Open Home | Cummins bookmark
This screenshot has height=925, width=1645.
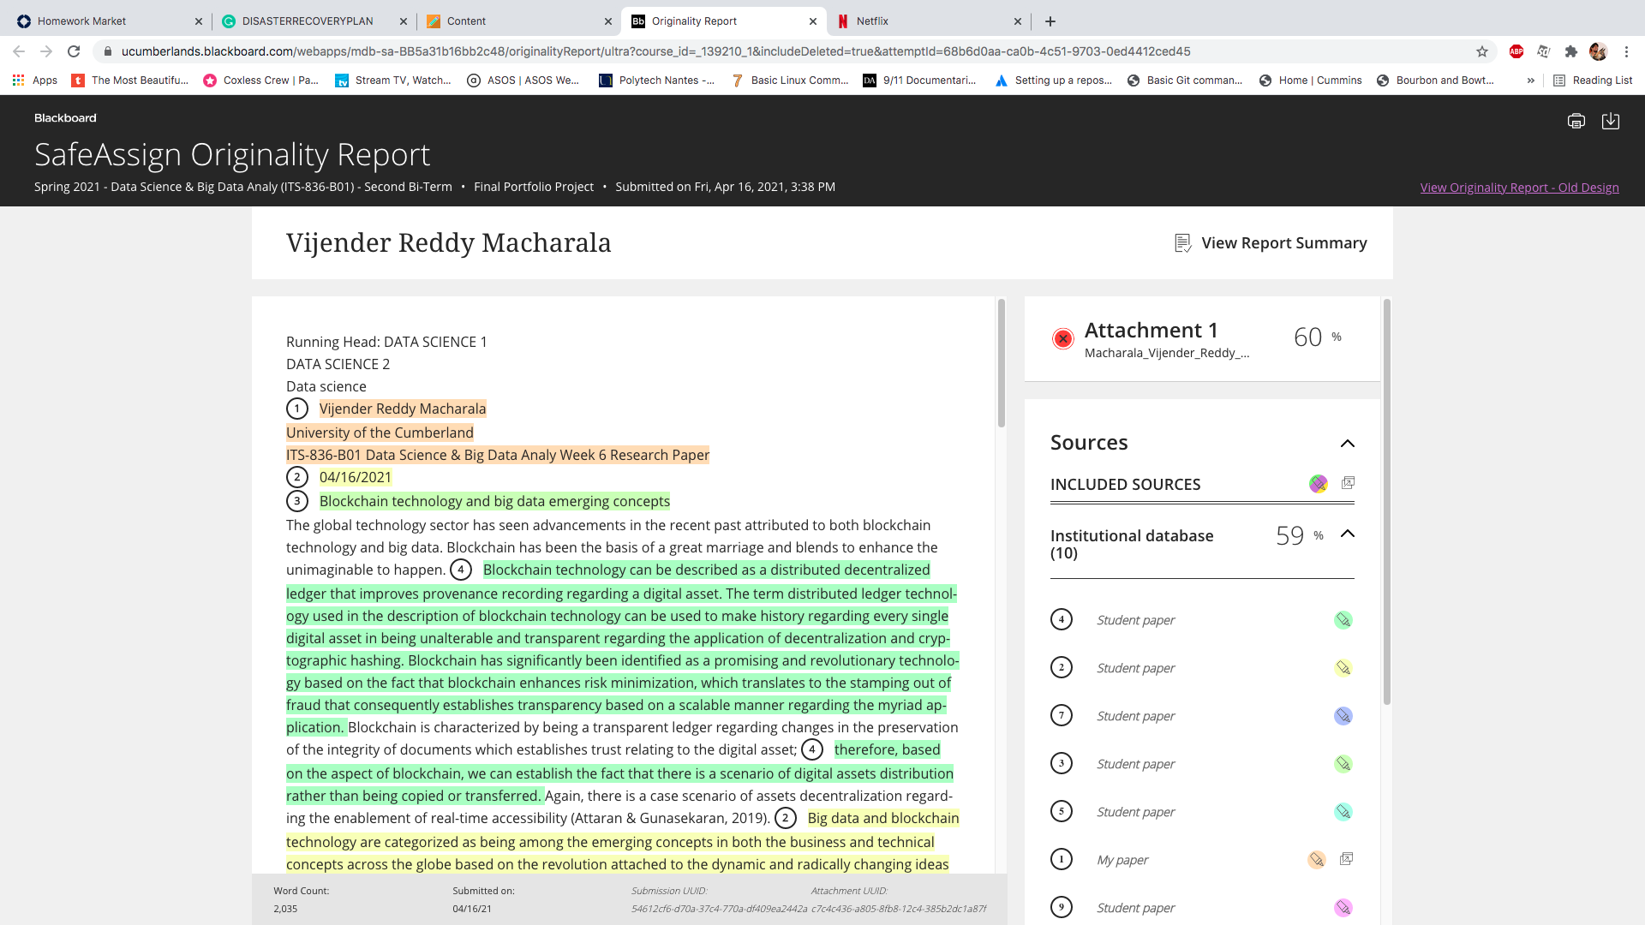click(x=1310, y=81)
